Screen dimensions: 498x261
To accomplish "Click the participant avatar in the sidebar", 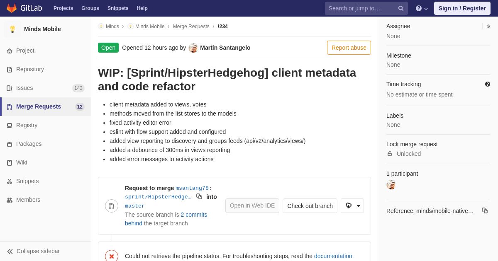I will [391, 185].
